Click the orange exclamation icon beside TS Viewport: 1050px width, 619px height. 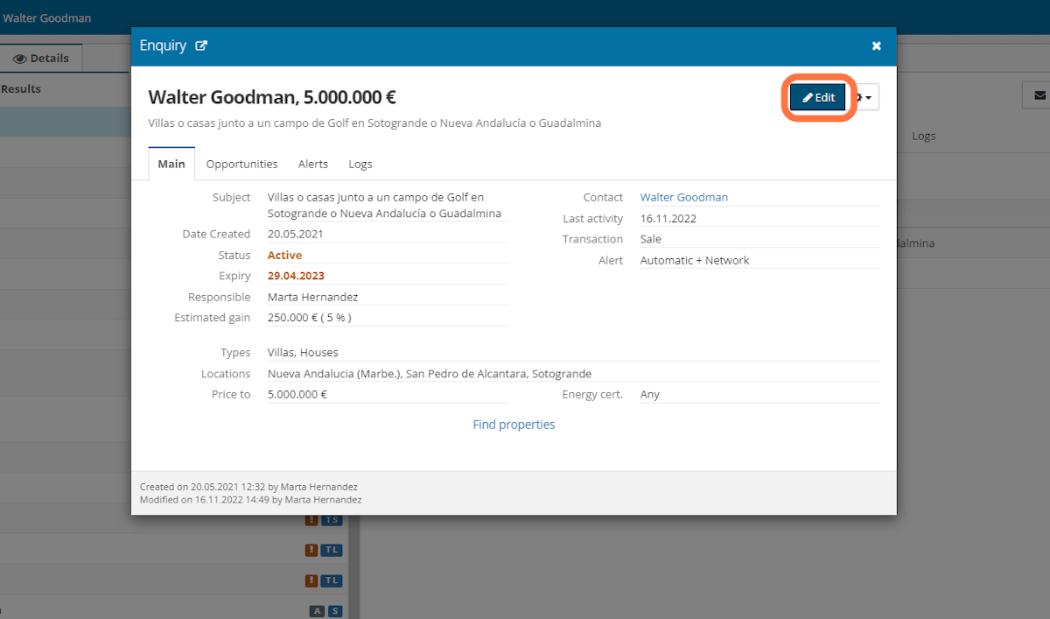[311, 520]
